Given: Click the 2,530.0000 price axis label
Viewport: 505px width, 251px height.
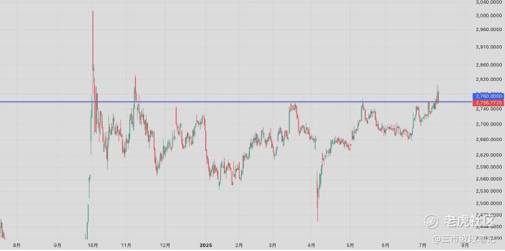Looking at the screenshot, I should point(489,191).
